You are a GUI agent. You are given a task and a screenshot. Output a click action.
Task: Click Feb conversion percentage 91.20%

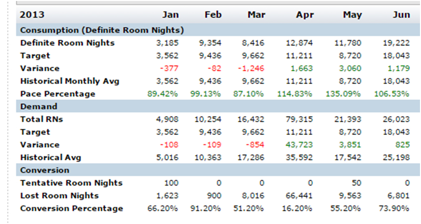tap(205, 208)
